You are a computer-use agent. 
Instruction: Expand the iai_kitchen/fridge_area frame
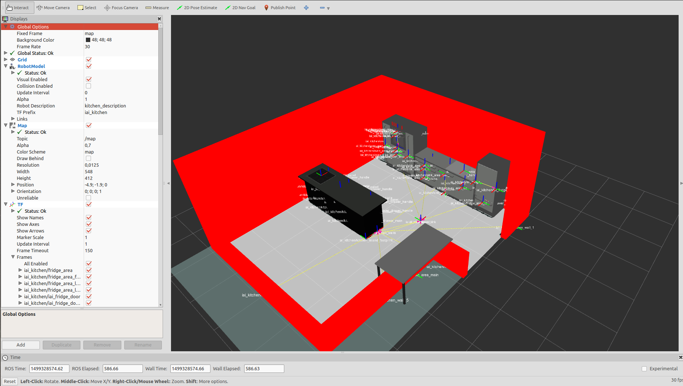click(20, 270)
